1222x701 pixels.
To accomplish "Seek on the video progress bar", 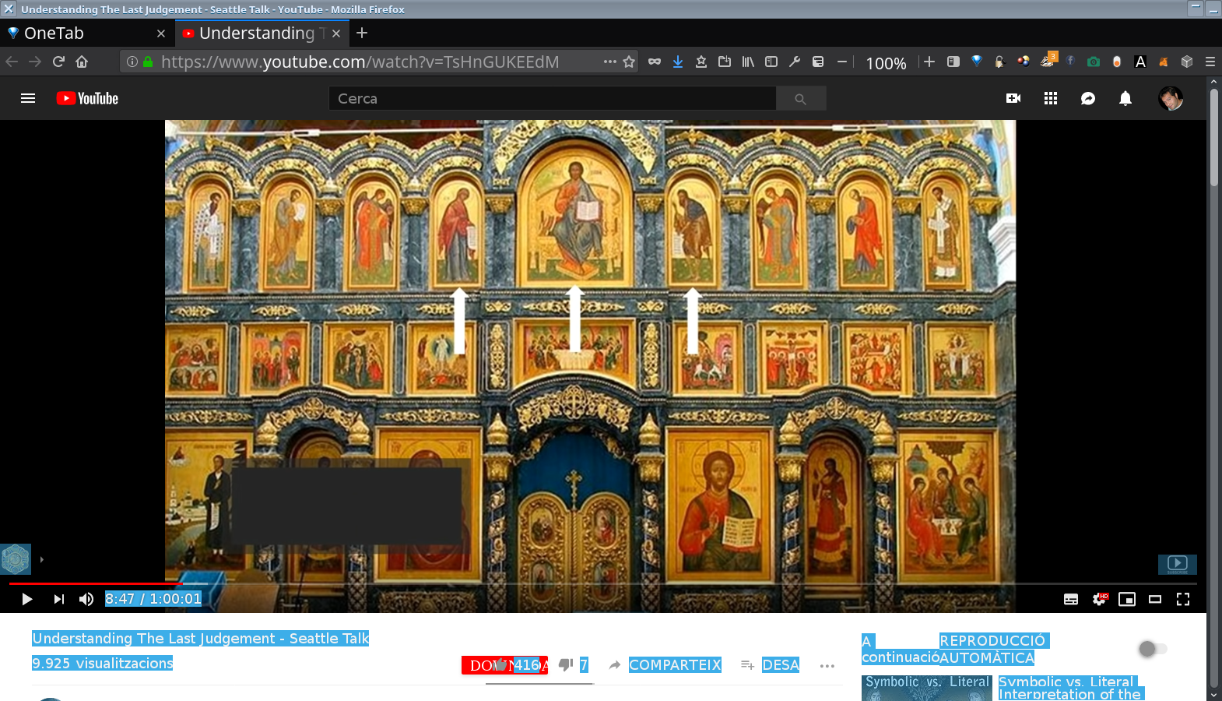I will pyautogui.click(x=602, y=583).
